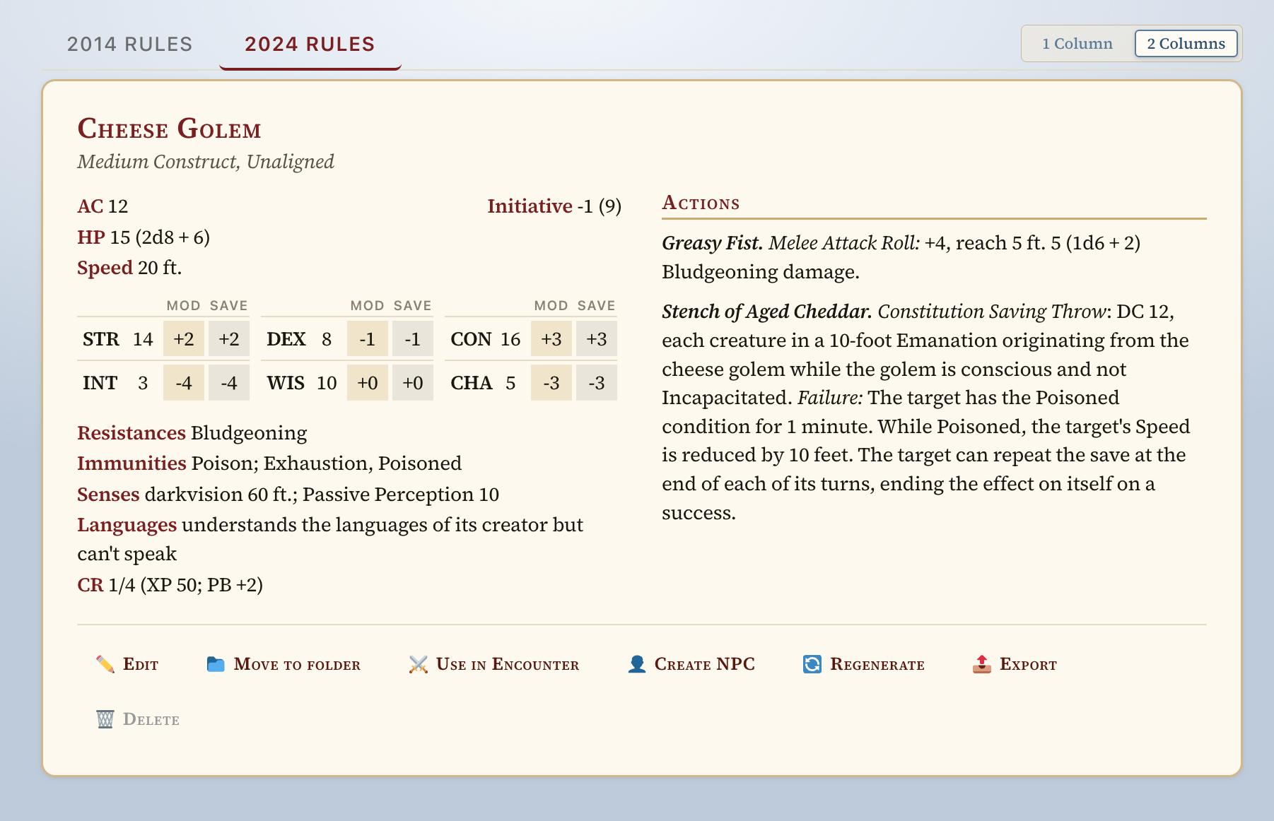Click the CHA mod -3 cell
Screen dimensions: 1274x821
click(551, 383)
